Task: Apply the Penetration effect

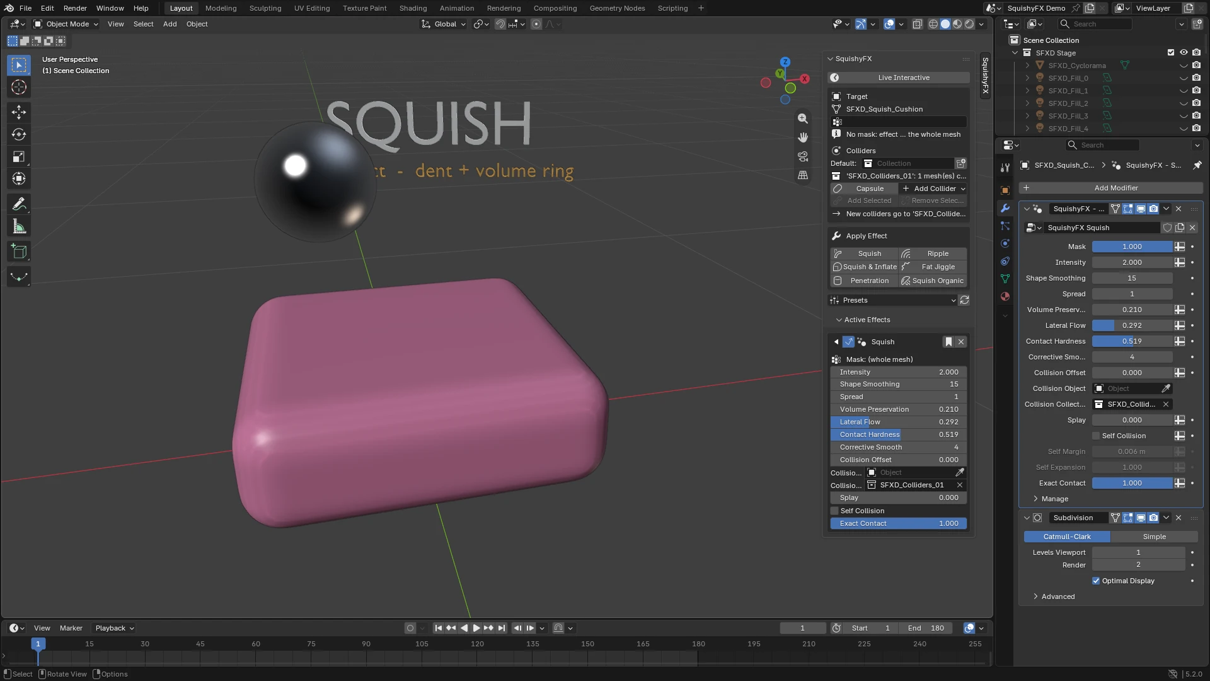Action: point(865,281)
